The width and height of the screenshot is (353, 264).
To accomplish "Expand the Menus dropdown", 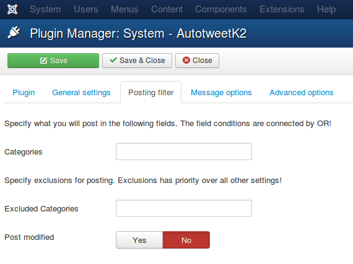I will (x=124, y=9).
